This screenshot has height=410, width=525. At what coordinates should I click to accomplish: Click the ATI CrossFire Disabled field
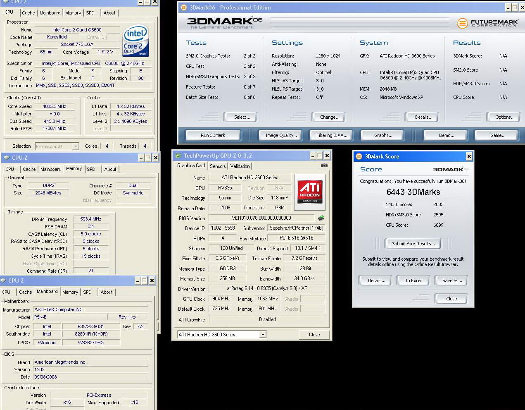point(267,319)
